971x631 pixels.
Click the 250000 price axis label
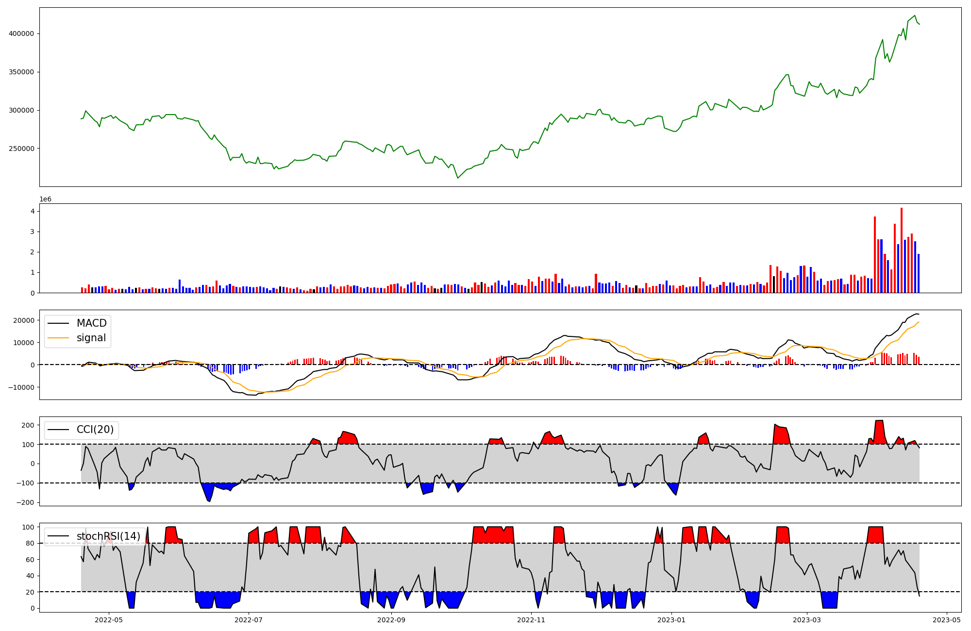point(21,149)
